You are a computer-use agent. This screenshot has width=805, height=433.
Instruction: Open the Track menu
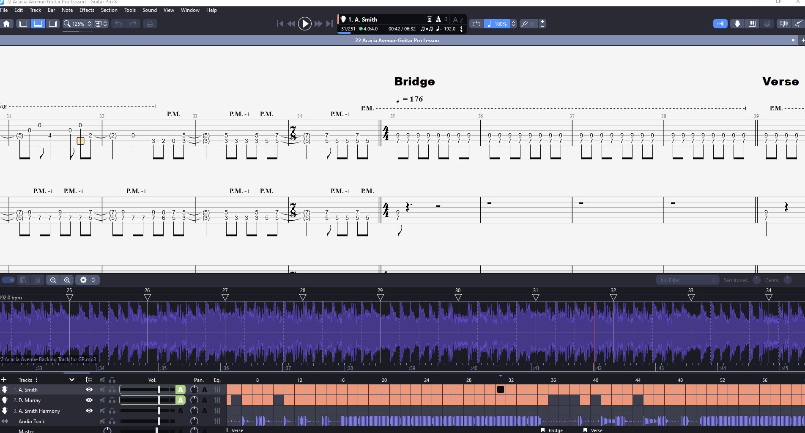[x=35, y=10]
